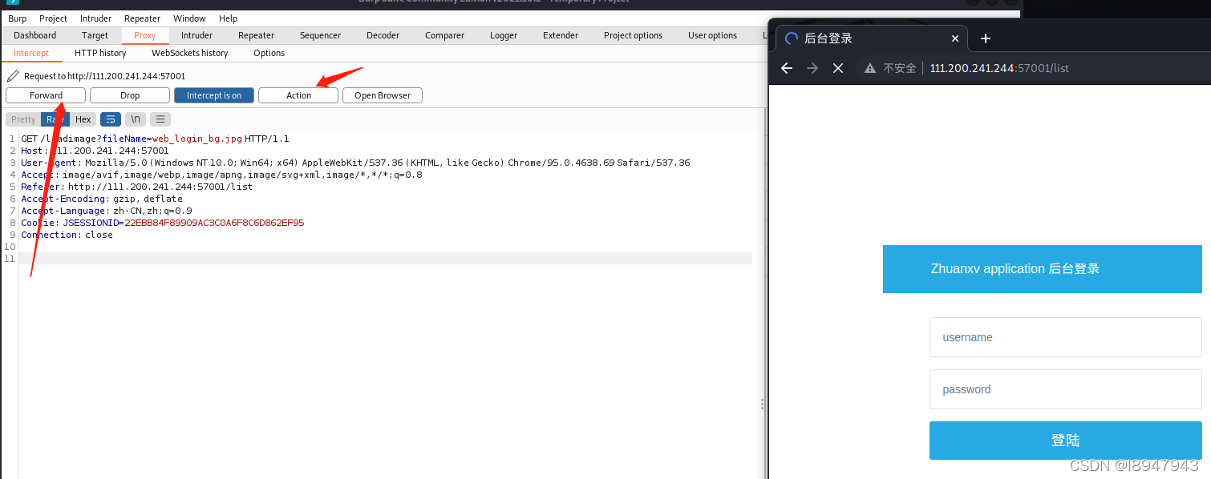This screenshot has width=1211, height=479.
Task: Open the Intruder menu in menu bar
Action: coord(96,18)
